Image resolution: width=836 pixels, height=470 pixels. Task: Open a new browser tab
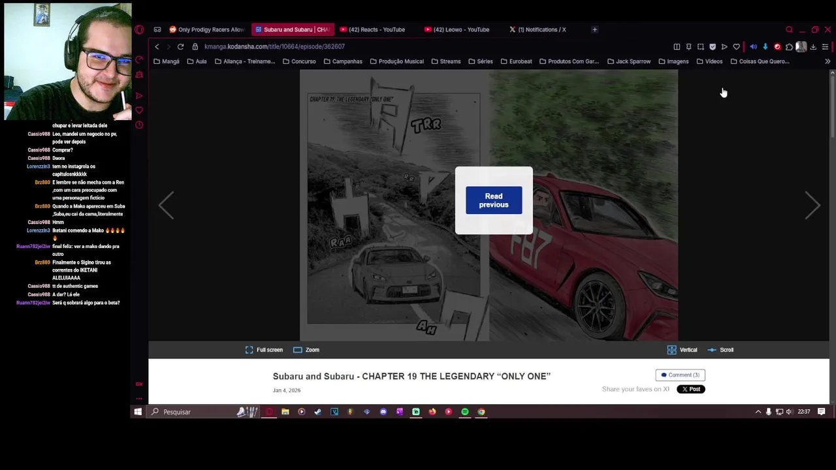point(594,29)
